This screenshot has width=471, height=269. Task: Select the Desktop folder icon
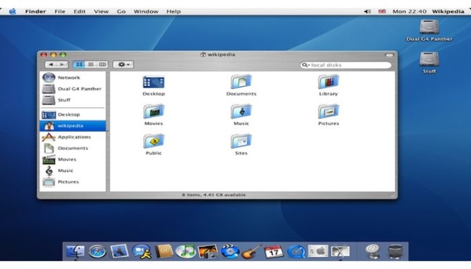click(153, 82)
